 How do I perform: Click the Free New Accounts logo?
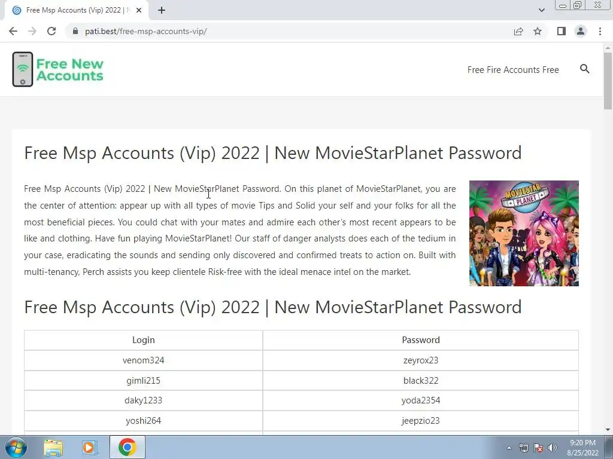(58, 69)
